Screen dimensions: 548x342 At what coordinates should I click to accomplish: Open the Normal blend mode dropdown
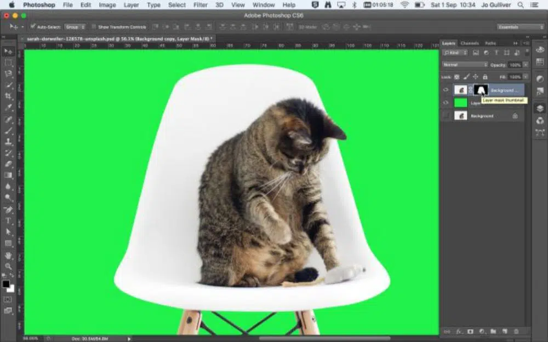[x=465, y=65]
